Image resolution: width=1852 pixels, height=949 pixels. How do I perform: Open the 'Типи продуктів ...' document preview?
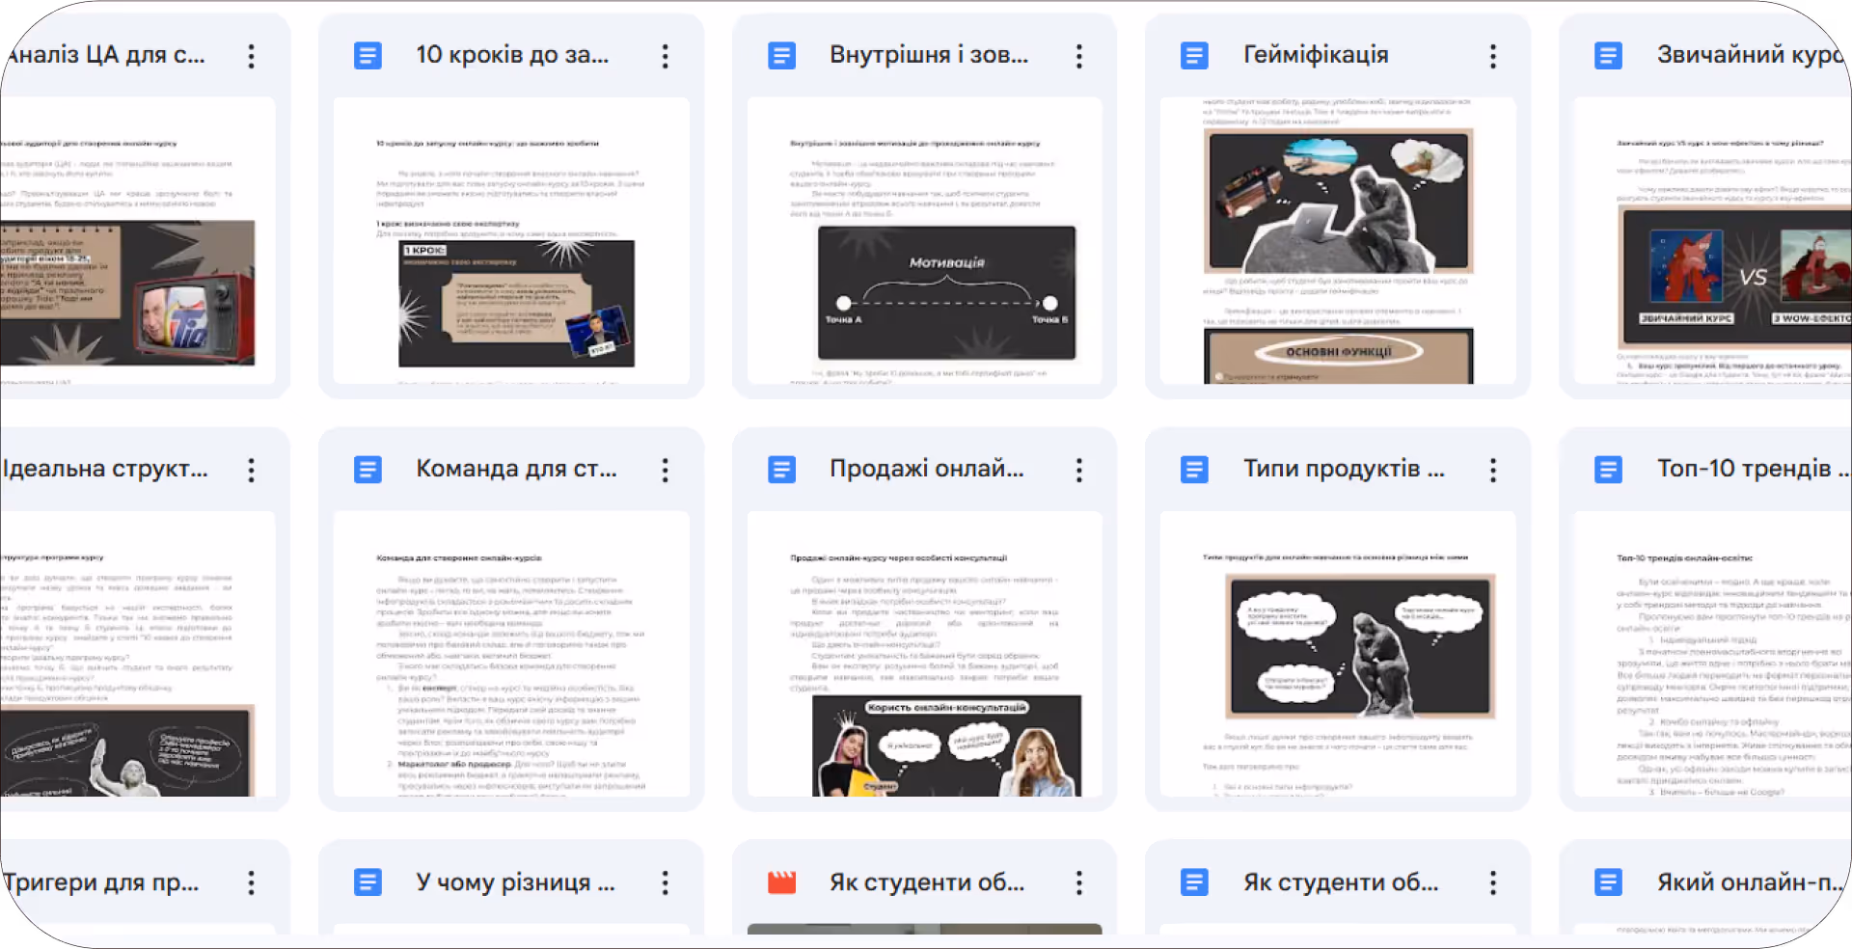point(1338,654)
